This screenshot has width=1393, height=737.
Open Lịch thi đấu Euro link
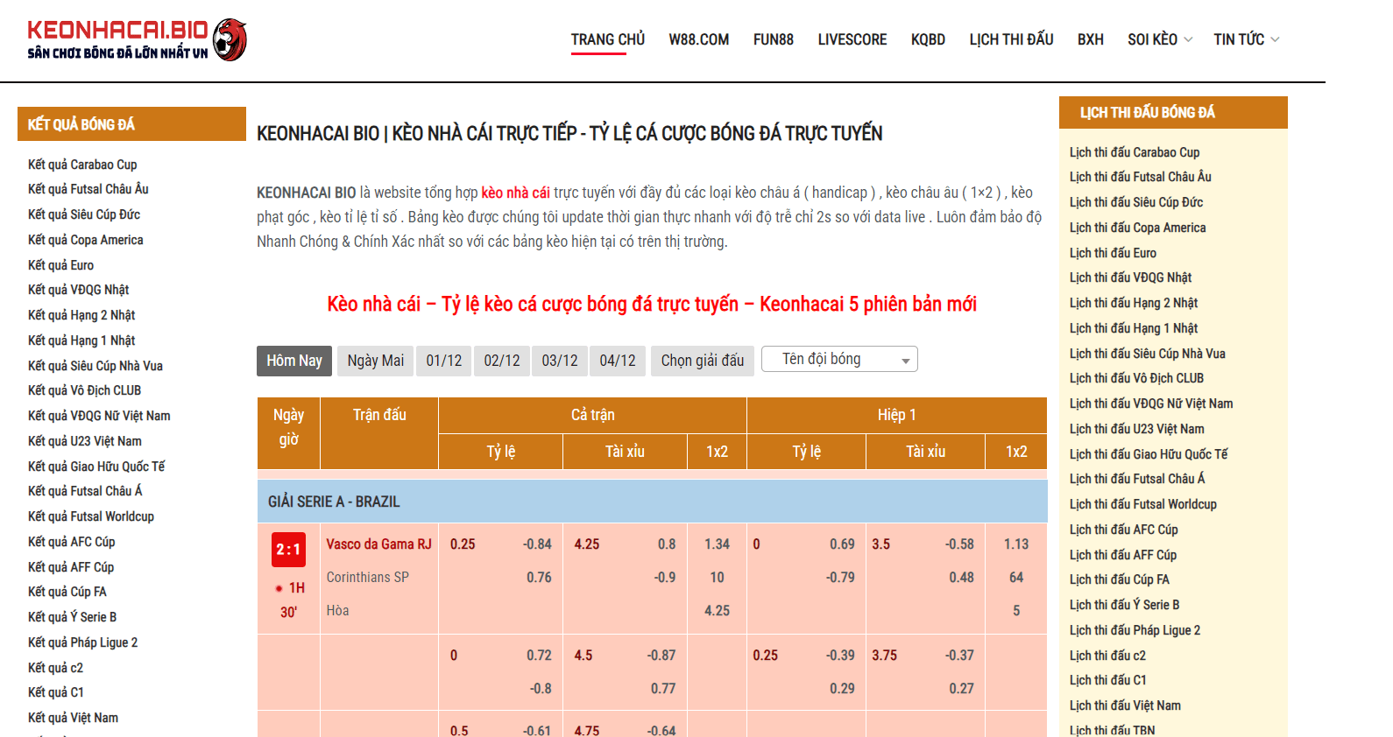(x=1113, y=253)
